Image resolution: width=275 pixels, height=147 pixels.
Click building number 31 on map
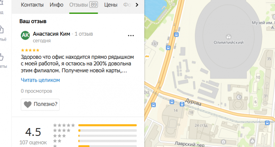point(266,96)
